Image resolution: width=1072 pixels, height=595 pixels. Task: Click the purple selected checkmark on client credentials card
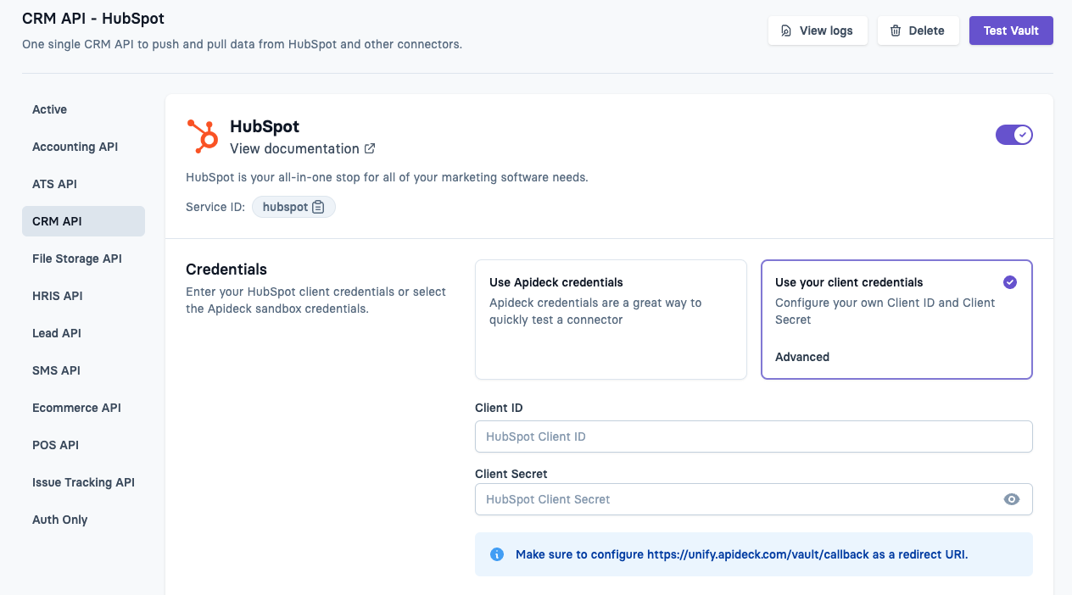pos(1009,282)
